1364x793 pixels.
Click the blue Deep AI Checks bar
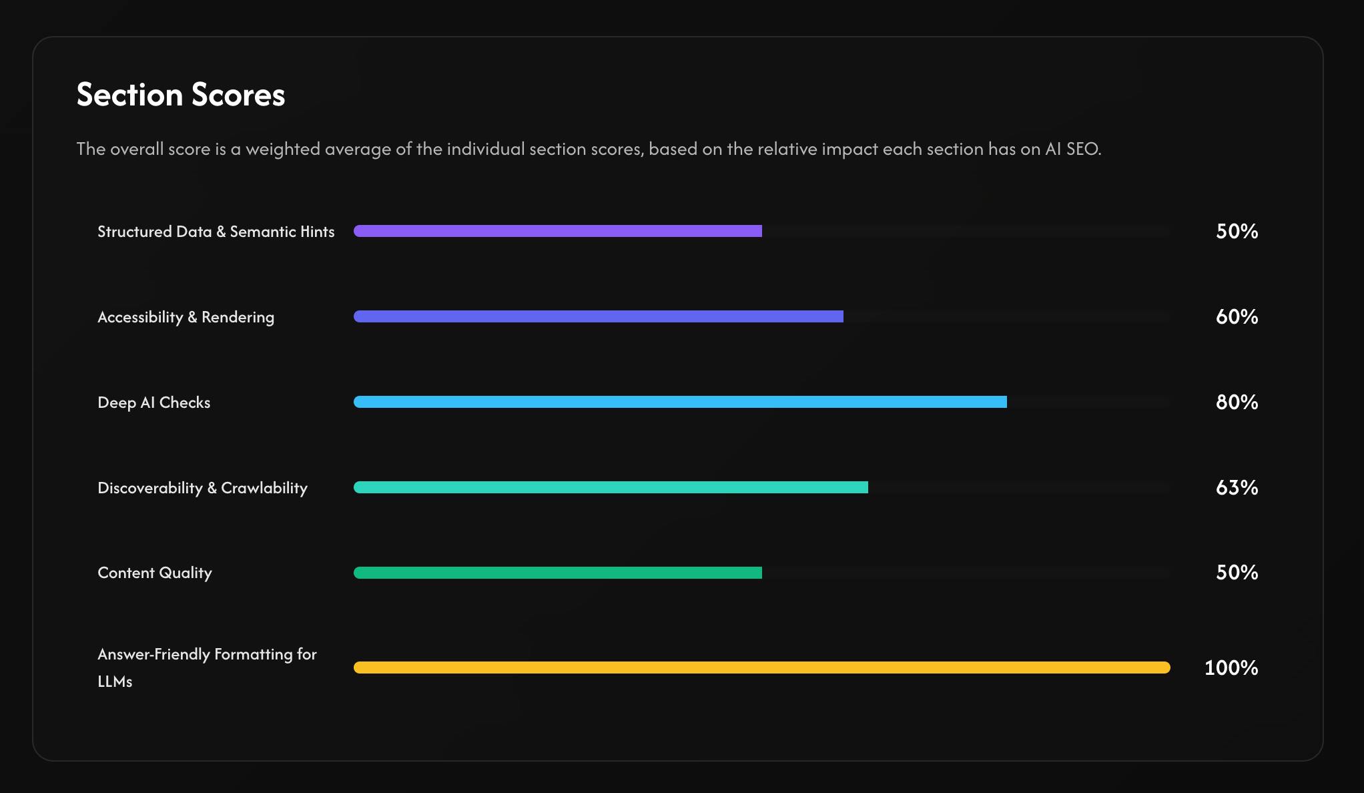tap(680, 402)
